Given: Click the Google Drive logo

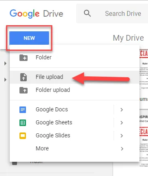Looking at the screenshot, I should click(x=36, y=14).
